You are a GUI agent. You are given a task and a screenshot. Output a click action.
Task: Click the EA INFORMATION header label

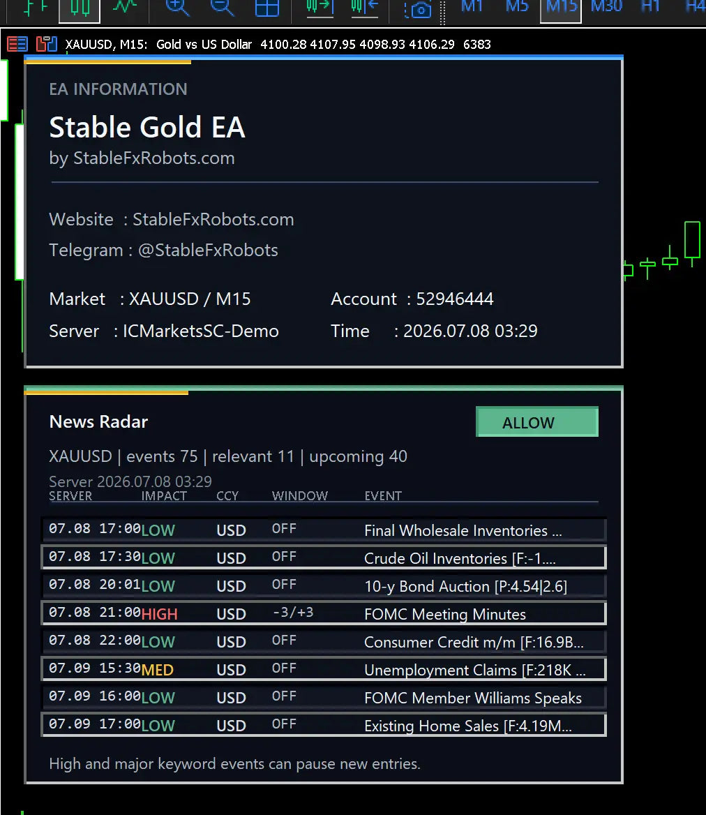(118, 89)
